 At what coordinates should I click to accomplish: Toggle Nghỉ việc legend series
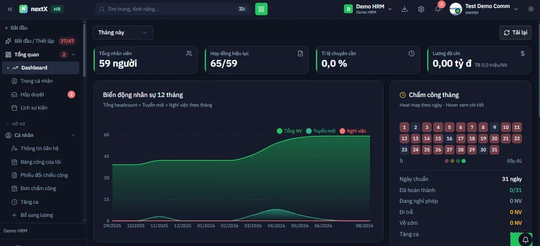tap(353, 131)
